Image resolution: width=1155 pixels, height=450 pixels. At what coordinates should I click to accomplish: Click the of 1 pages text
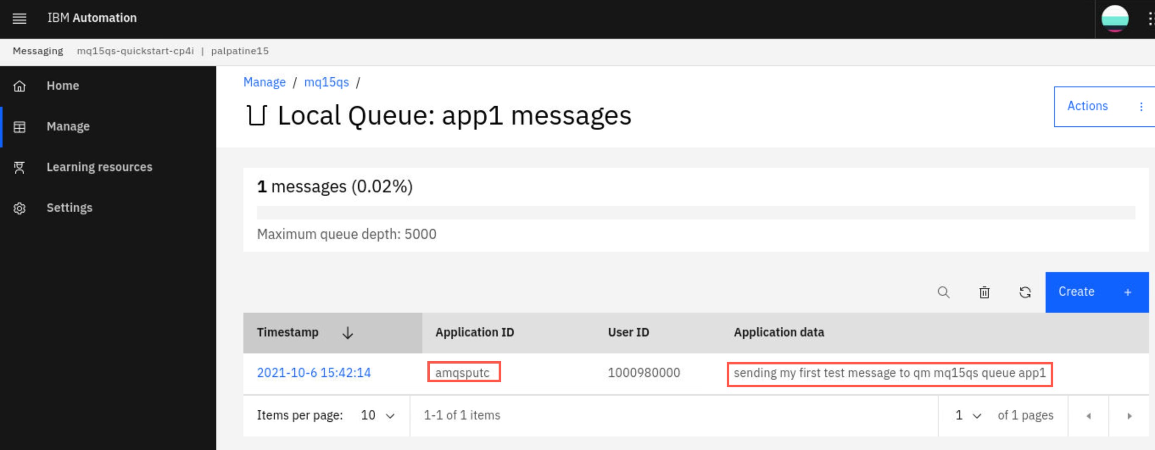coord(1025,416)
